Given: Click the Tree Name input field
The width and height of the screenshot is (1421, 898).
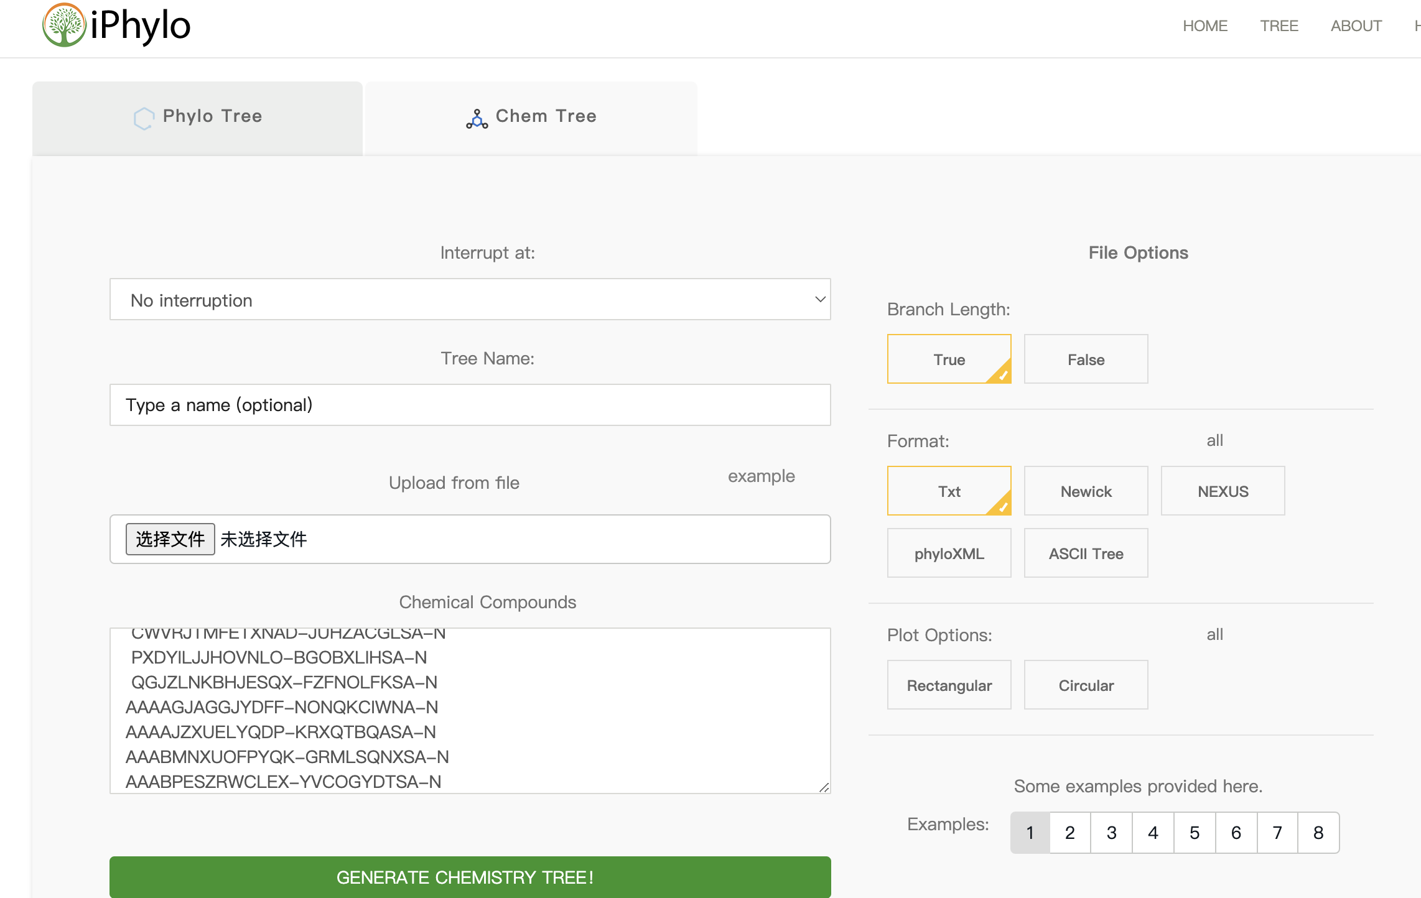Looking at the screenshot, I should click(x=470, y=405).
